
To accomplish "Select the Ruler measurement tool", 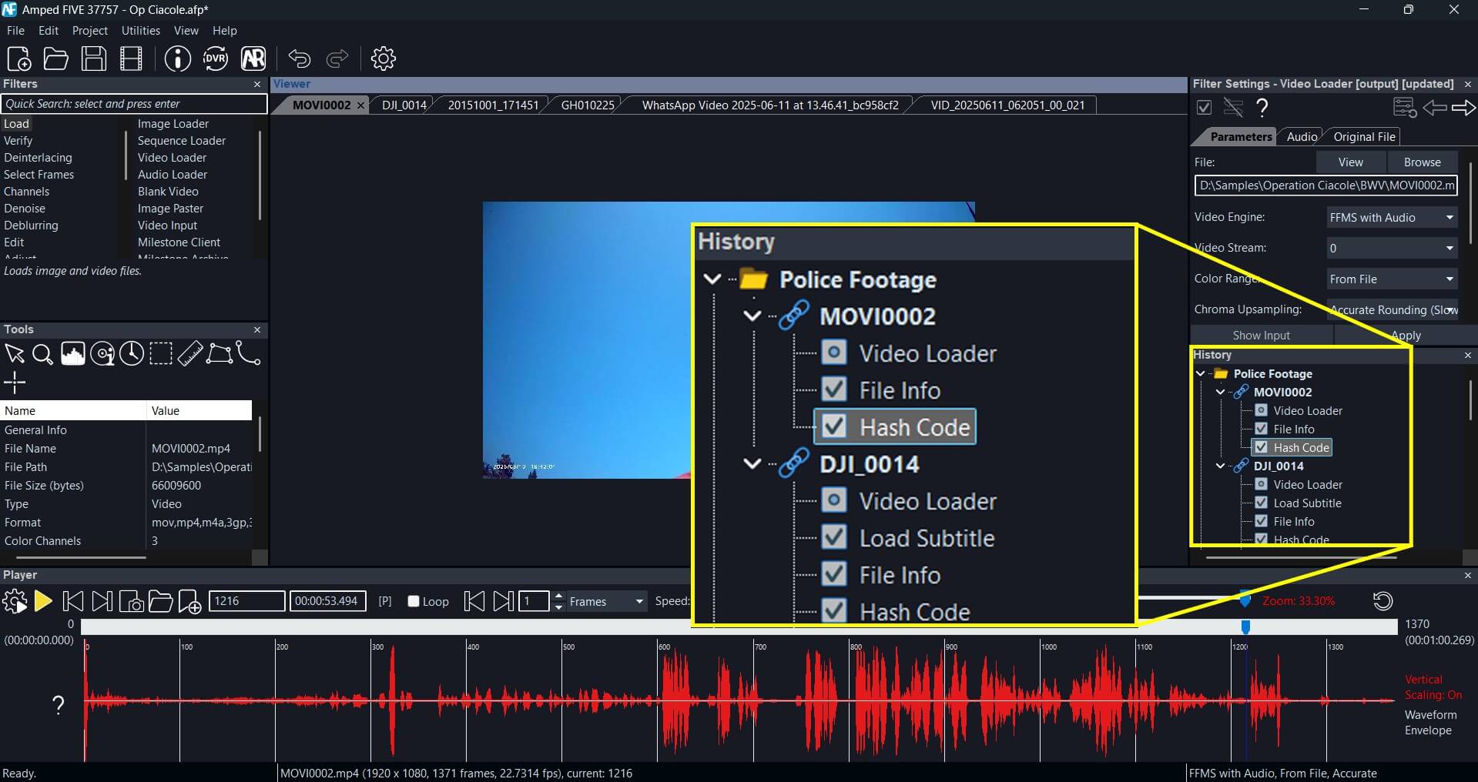I will coord(190,354).
